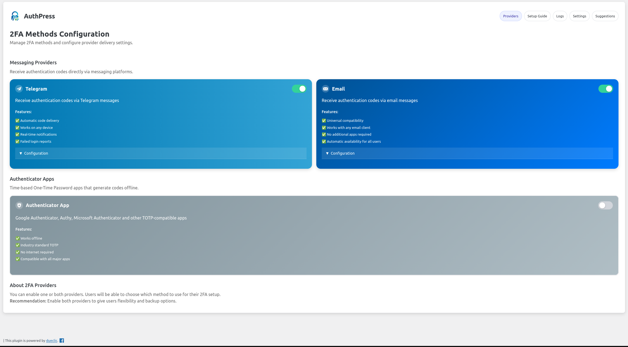
Task: Enable the Authenticator App toggle
Action: coord(605,205)
